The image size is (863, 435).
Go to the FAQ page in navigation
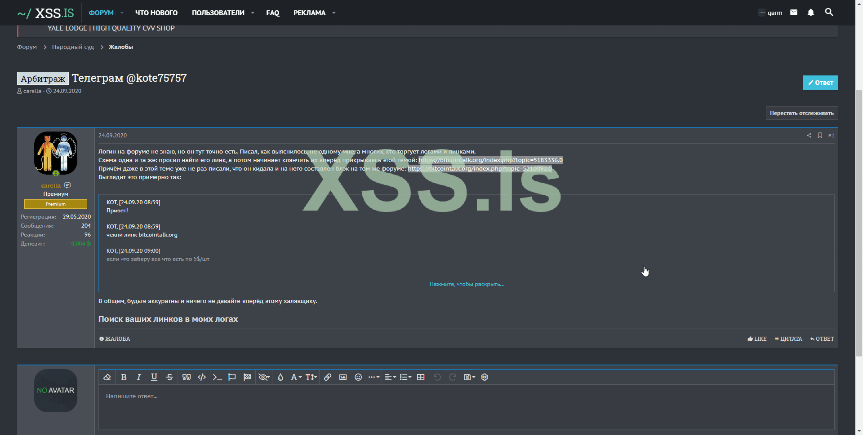click(272, 13)
